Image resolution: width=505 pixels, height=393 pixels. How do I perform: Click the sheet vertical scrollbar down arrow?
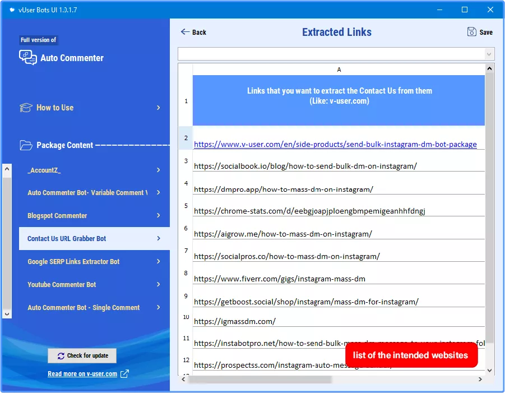[x=489, y=371]
